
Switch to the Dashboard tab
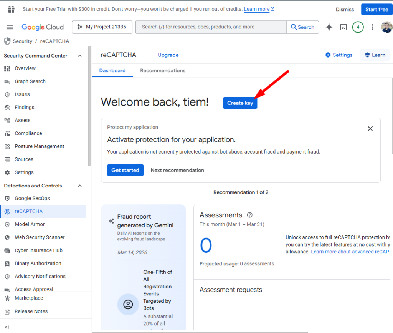112,70
